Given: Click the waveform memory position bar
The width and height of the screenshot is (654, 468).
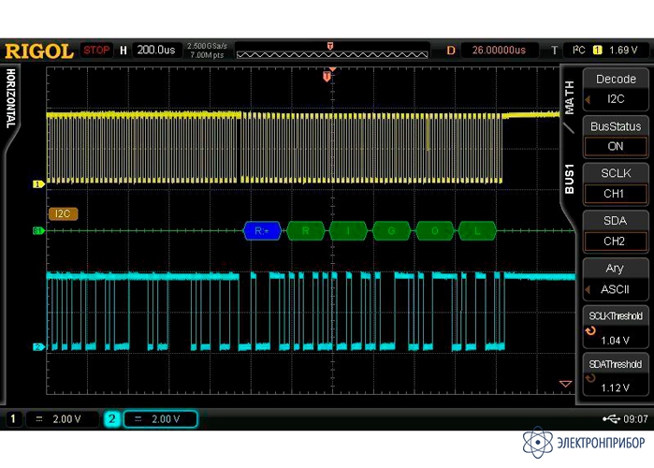Looking at the screenshot, I should [332, 51].
